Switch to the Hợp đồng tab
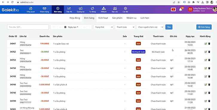The height and width of the screenshot is (110, 217). point(75,18)
